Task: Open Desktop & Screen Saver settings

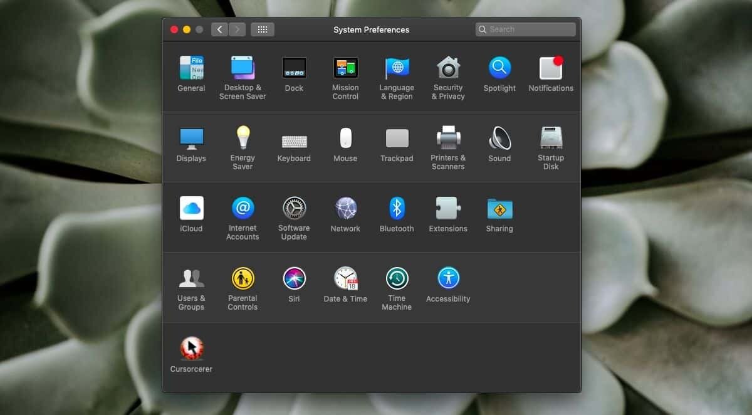Action: click(x=243, y=68)
